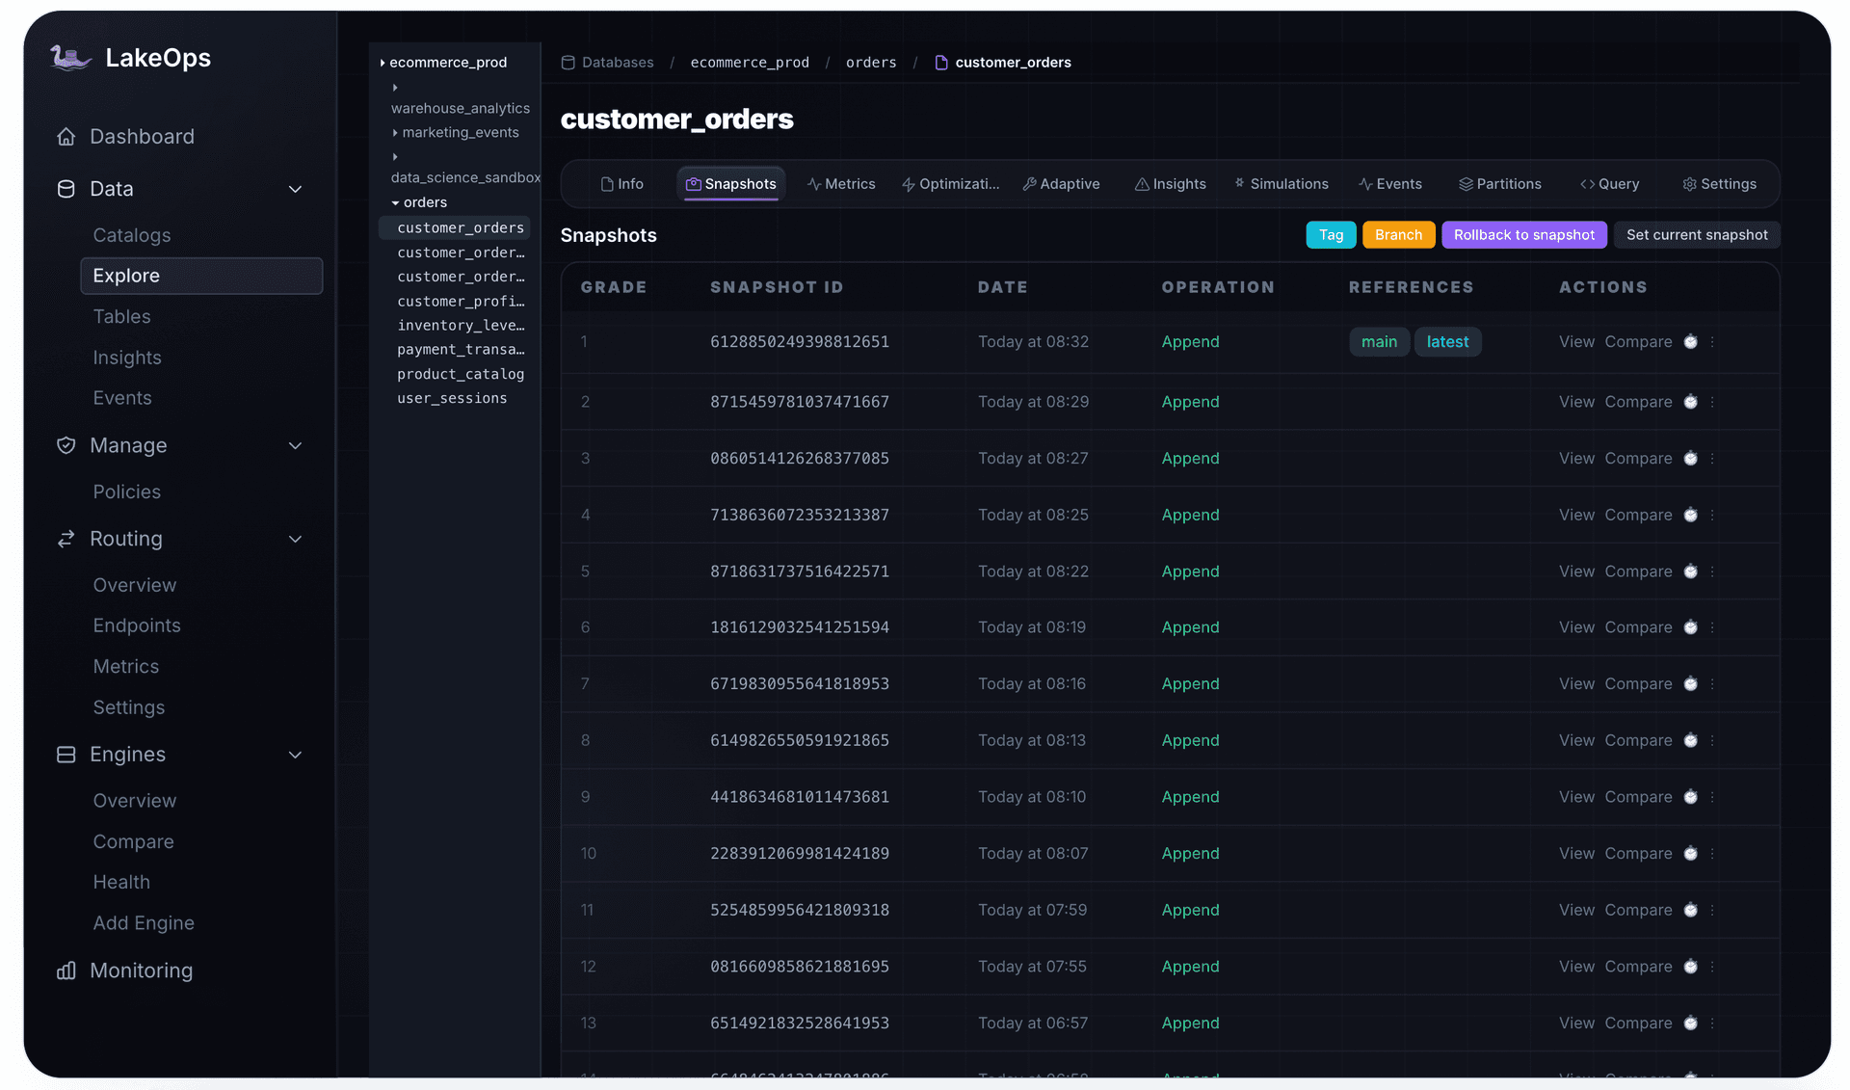Collapse the Data section chevron
The height and width of the screenshot is (1090, 1850).
[x=296, y=189]
